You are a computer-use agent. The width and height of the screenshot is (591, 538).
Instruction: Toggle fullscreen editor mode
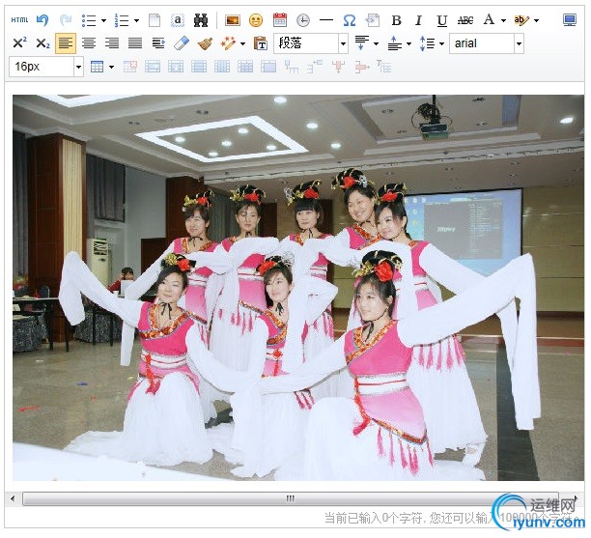569,20
